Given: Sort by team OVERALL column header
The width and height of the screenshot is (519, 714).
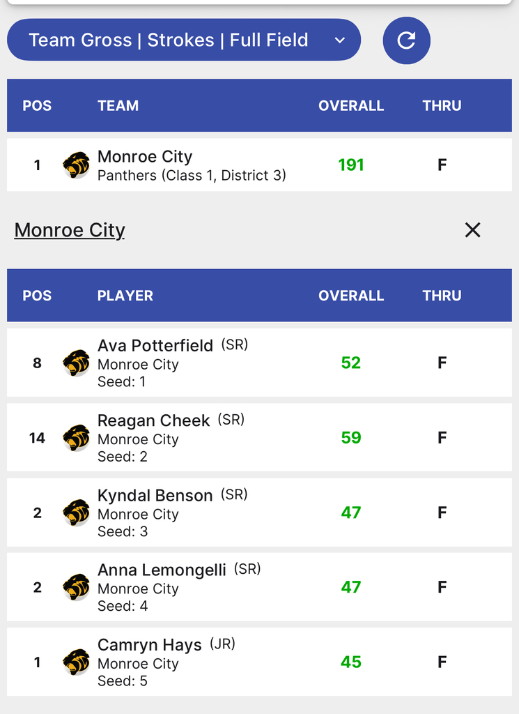Looking at the screenshot, I should point(351,106).
